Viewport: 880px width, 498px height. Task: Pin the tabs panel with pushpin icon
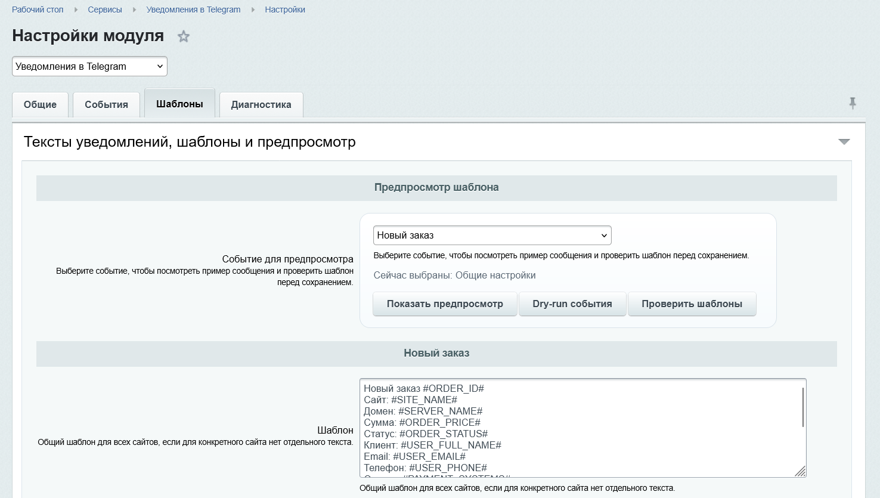[x=853, y=103]
